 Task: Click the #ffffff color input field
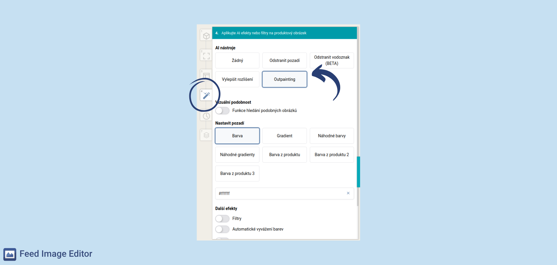[278, 193]
